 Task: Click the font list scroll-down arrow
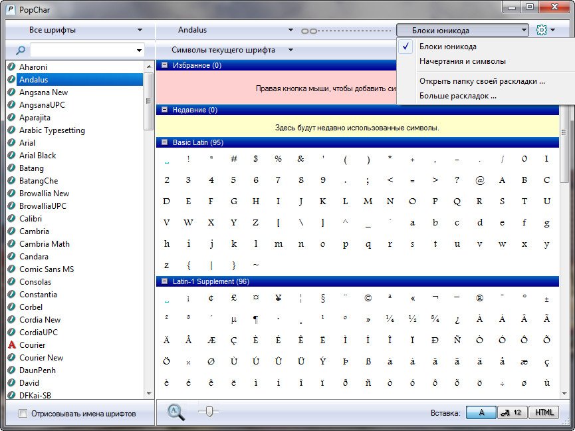148,394
